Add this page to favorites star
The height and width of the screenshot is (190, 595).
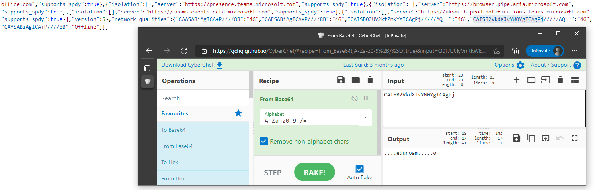pyautogui.click(x=496, y=51)
